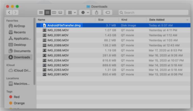Select the IMG_0390.MOV file name
Screen dimensions: 193x111
point(58,40)
